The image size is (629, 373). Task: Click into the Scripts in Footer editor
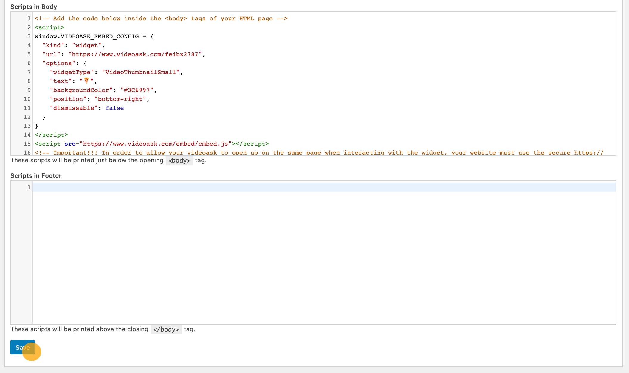coord(324,252)
